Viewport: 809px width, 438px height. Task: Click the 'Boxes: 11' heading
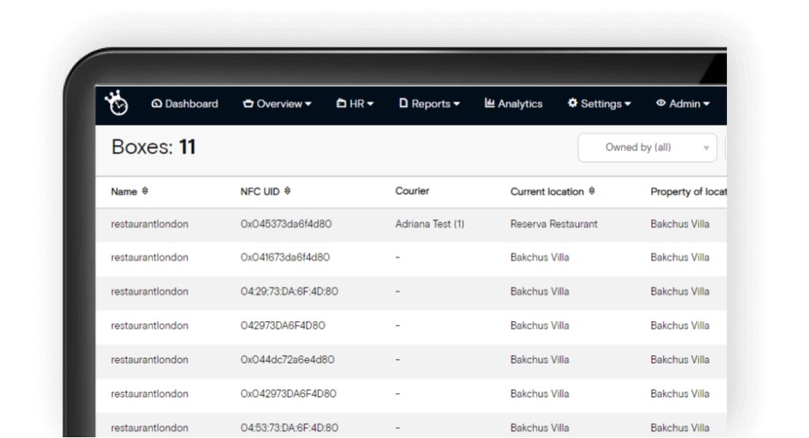[x=153, y=147]
